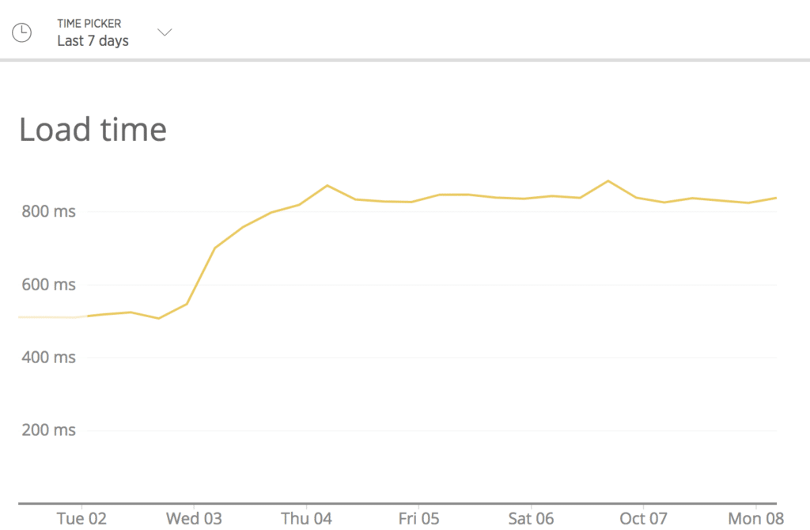Viewport: 810px width, 530px height.
Task: Click the 600 ms gridline label
Action: [49, 284]
